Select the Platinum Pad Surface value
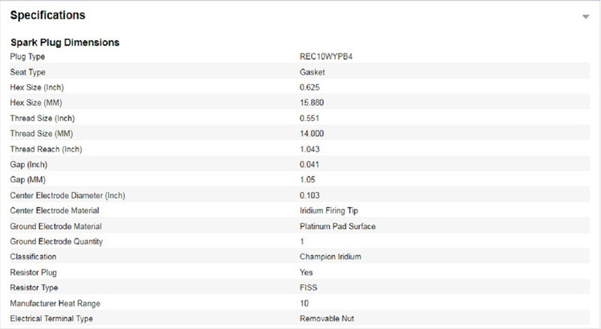This screenshot has width=601, height=329. [337, 227]
